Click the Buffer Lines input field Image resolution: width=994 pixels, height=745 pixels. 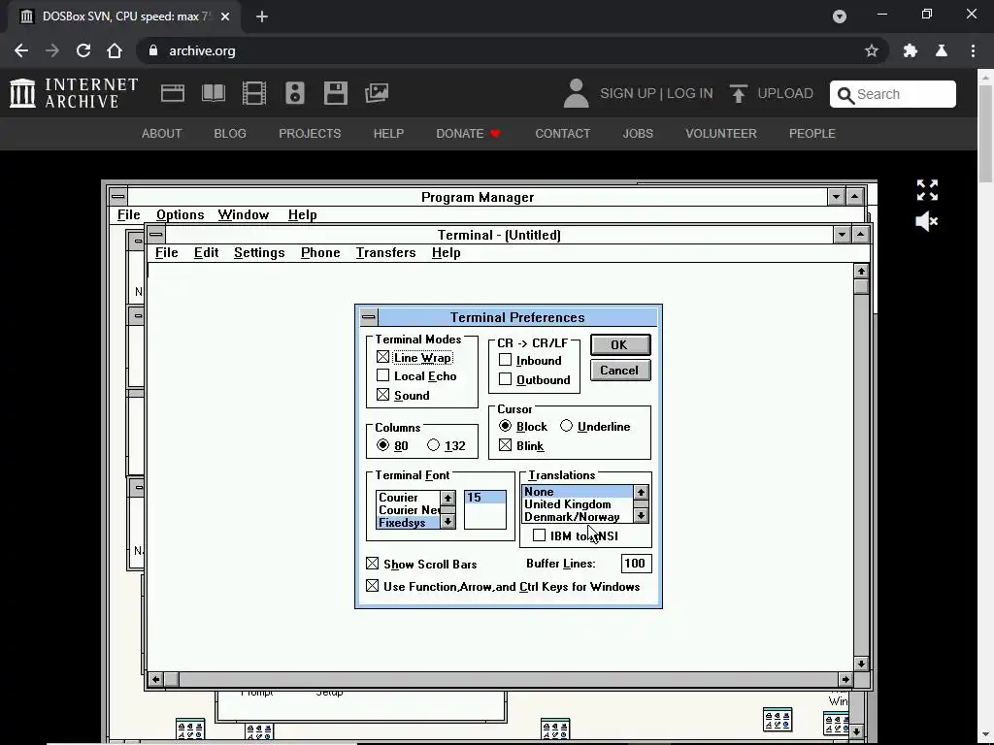(x=636, y=564)
